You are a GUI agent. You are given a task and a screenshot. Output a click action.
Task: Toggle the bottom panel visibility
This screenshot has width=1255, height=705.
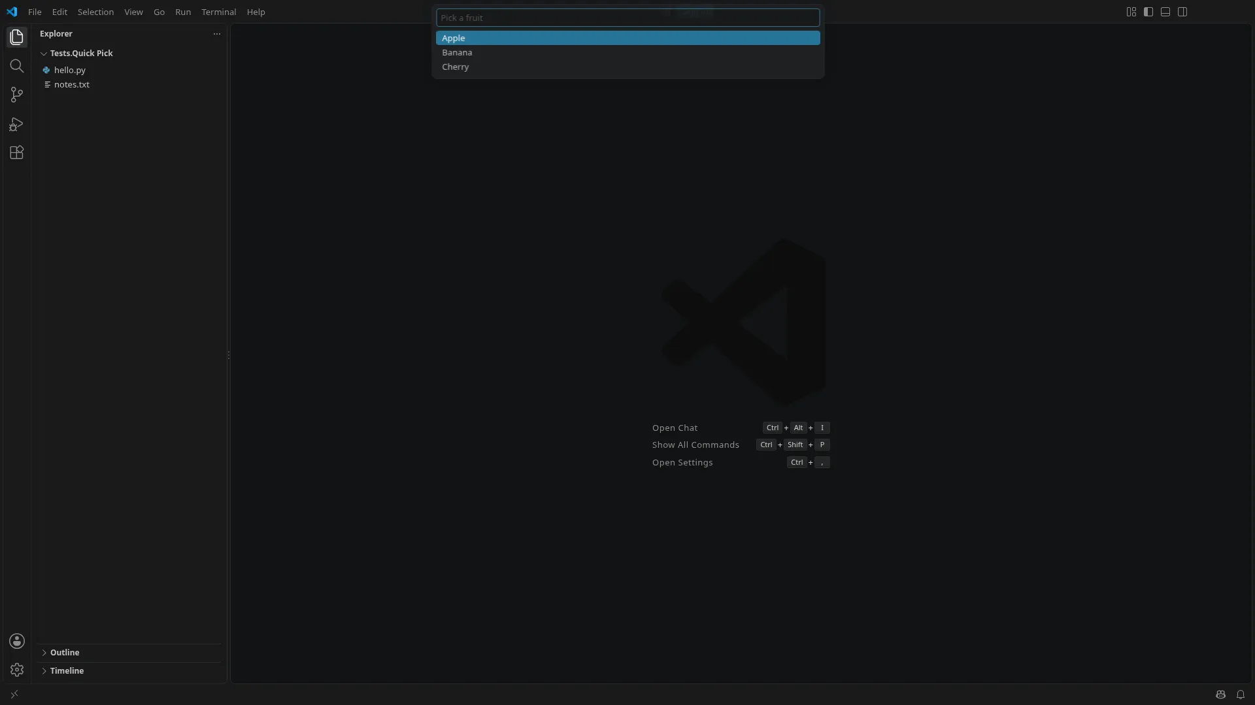[1165, 12]
